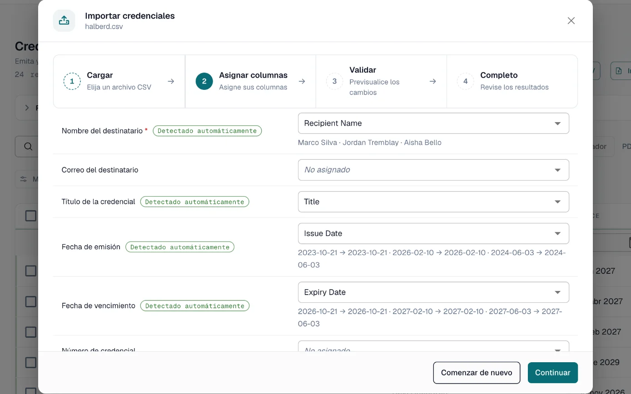This screenshot has width=631, height=394.
Task: Open Correo del destinatario No asignado dropdown
Action: click(x=433, y=170)
